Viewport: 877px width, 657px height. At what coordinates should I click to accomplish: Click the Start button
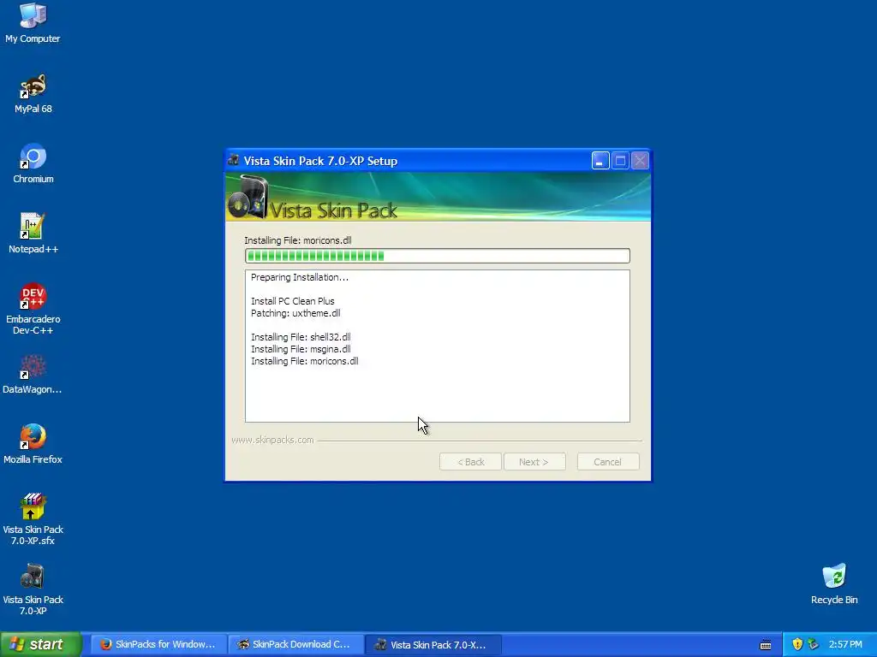(40, 644)
